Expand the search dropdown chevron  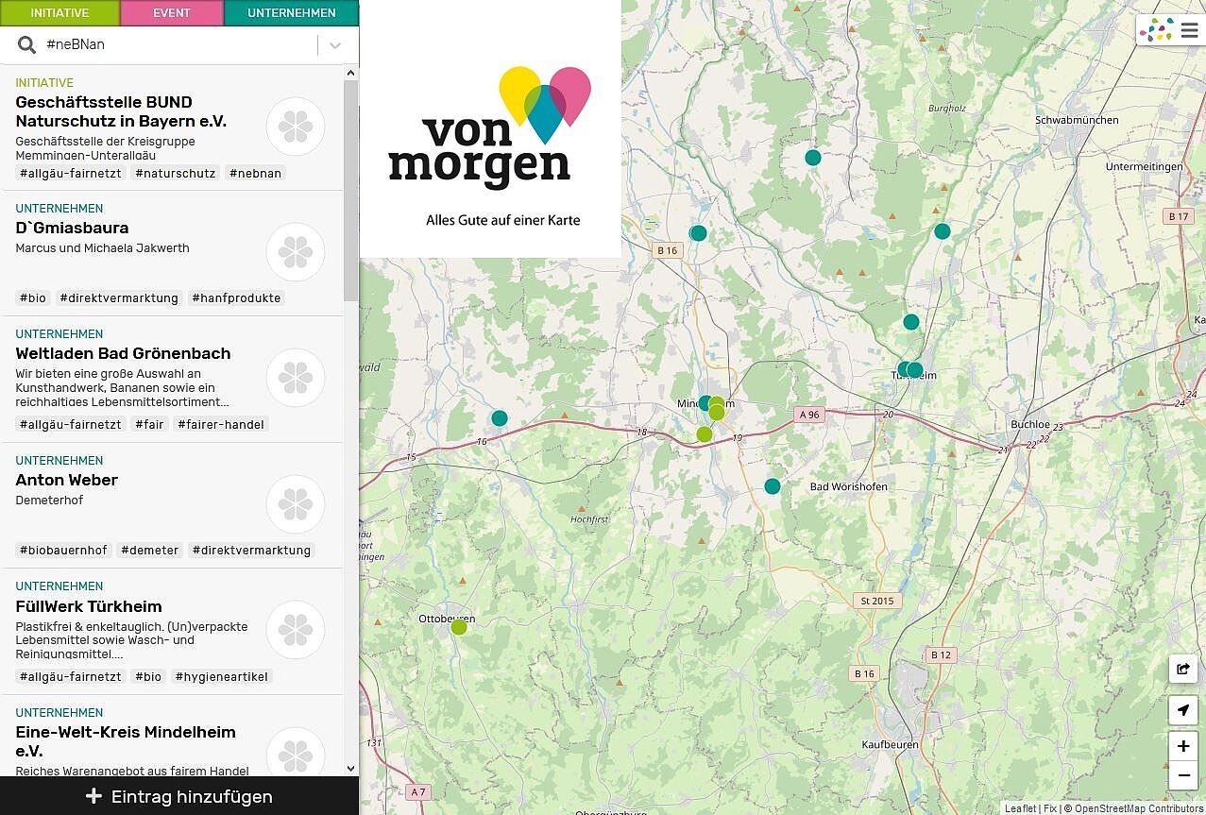pyautogui.click(x=335, y=45)
